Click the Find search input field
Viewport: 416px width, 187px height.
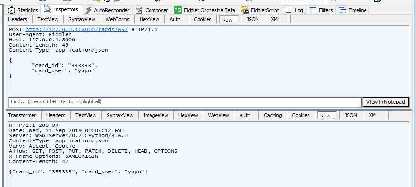185,101
